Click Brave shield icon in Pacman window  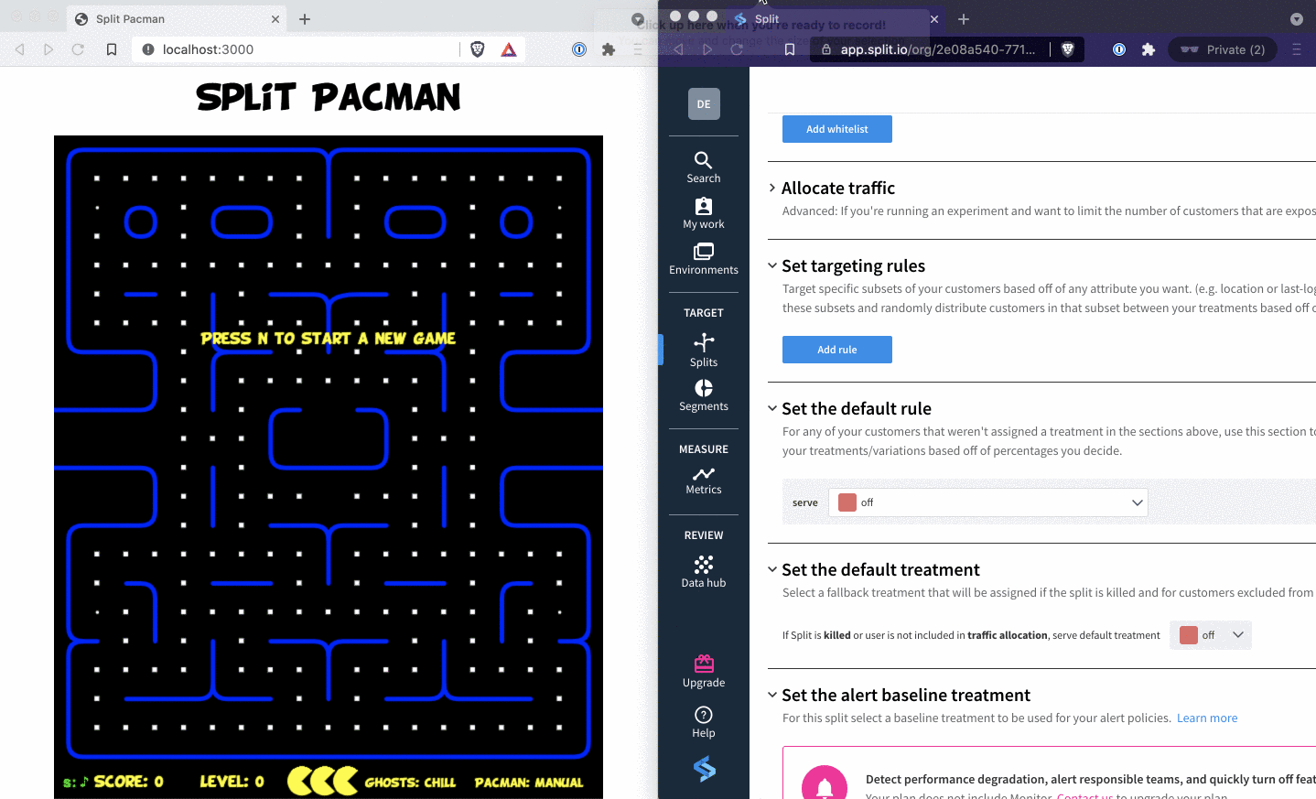click(x=478, y=49)
